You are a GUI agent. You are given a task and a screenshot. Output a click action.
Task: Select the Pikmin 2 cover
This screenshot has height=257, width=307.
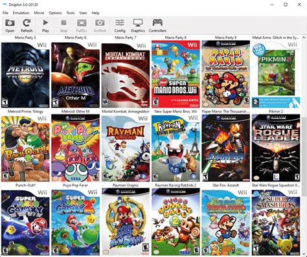pos(276,75)
